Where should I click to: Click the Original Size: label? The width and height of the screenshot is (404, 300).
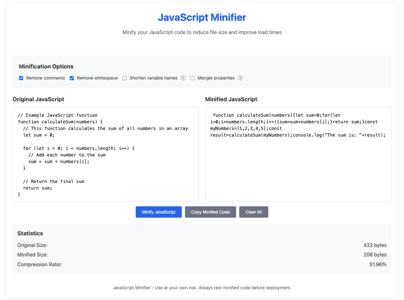pyautogui.click(x=32, y=245)
